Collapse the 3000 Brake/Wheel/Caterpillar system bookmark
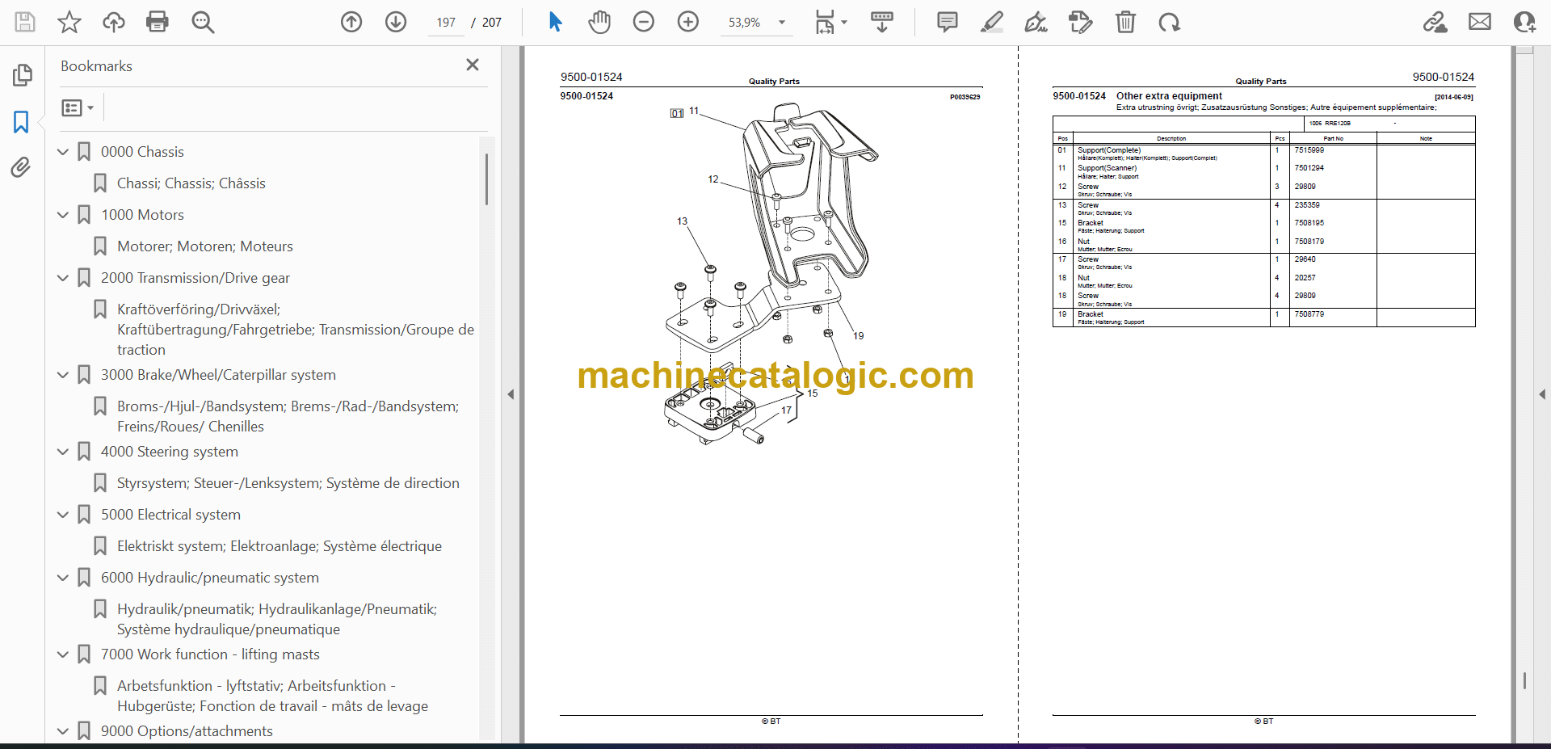 pos(63,375)
